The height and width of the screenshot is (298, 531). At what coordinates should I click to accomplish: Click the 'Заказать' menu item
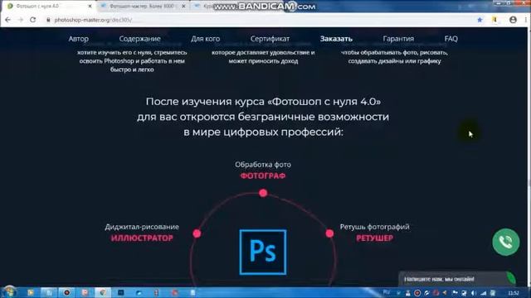[x=336, y=39]
